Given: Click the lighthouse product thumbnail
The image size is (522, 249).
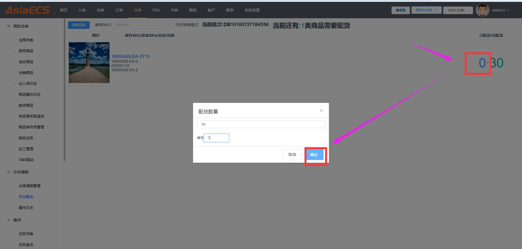Looking at the screenshot, I should (x=89, y=63).
